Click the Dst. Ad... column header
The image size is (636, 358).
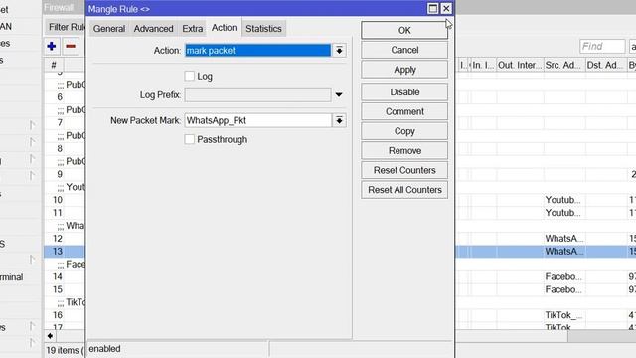point(606,65)
